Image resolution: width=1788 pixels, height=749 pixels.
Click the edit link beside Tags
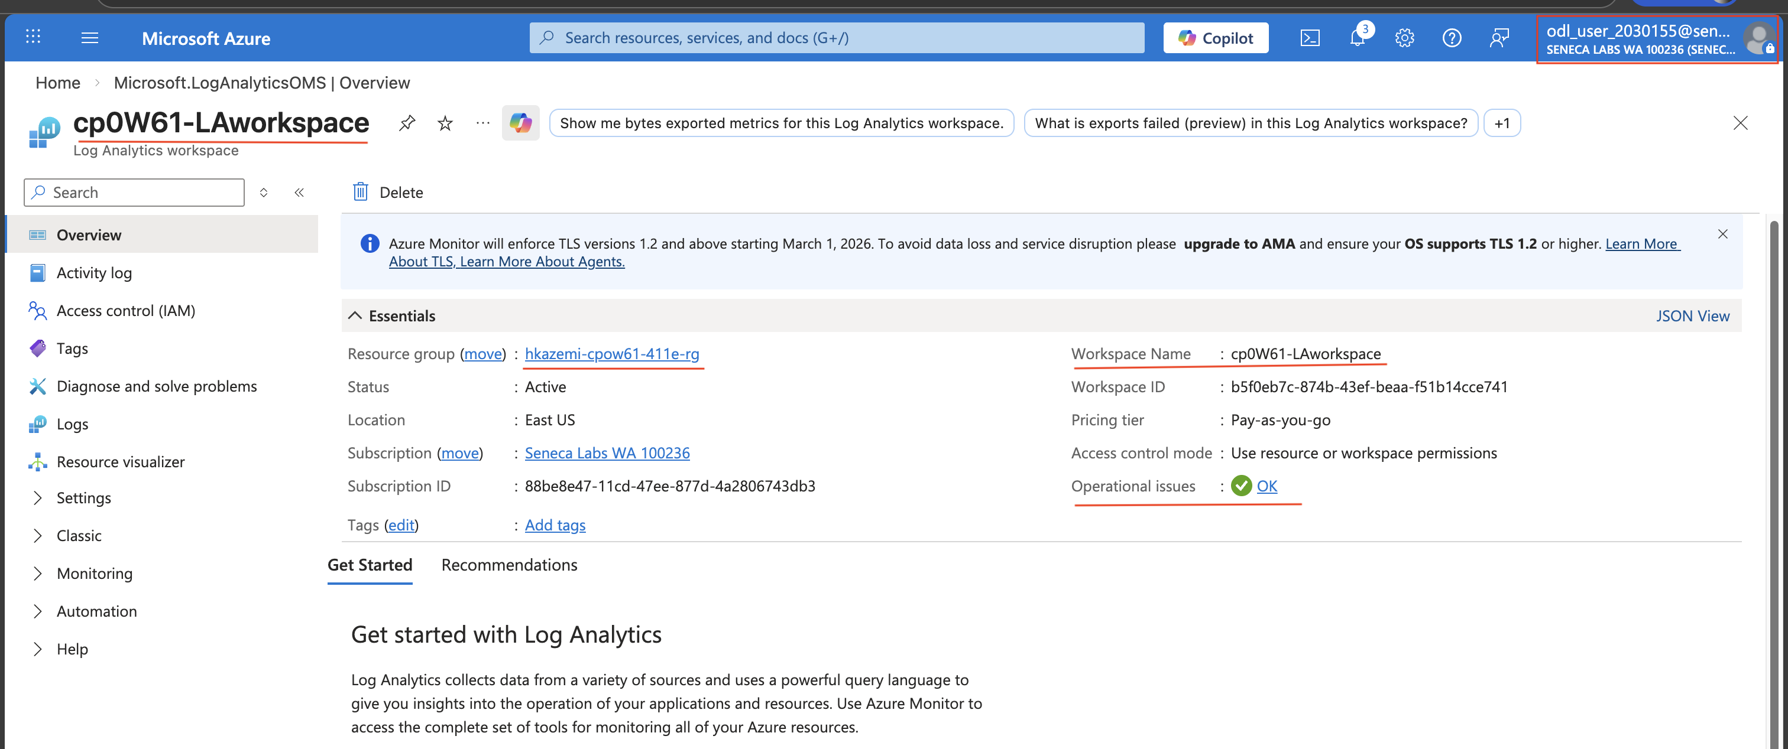click(401, 525)
